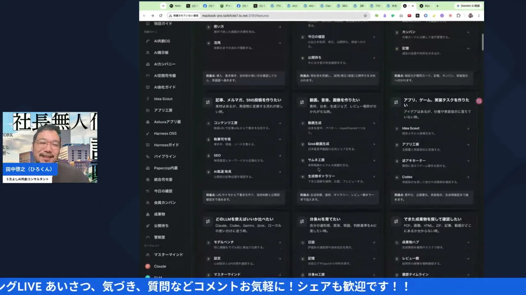Switch to SEO browser tab
The width and height of the screenshot is (526, 295).
[x=342, y=6]
